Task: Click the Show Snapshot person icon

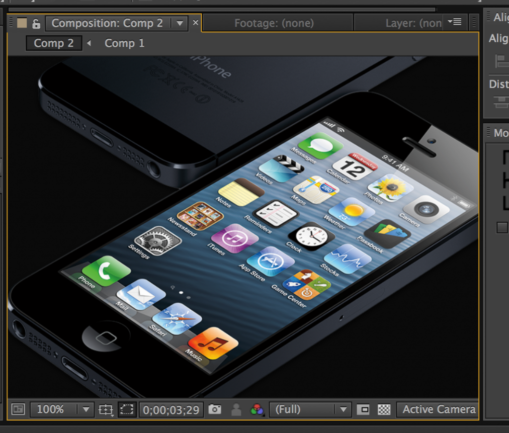Action: click(236, 410)
